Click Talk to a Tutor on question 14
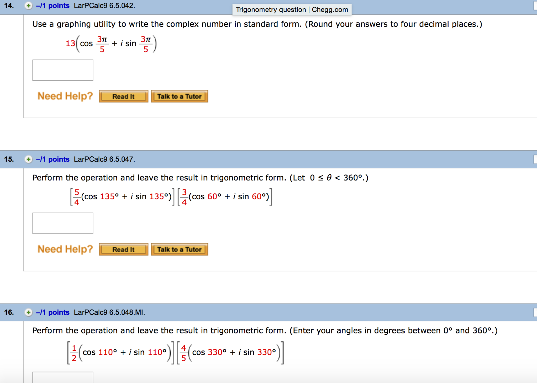This screenshot has height=383, width=537. (180, 96)
